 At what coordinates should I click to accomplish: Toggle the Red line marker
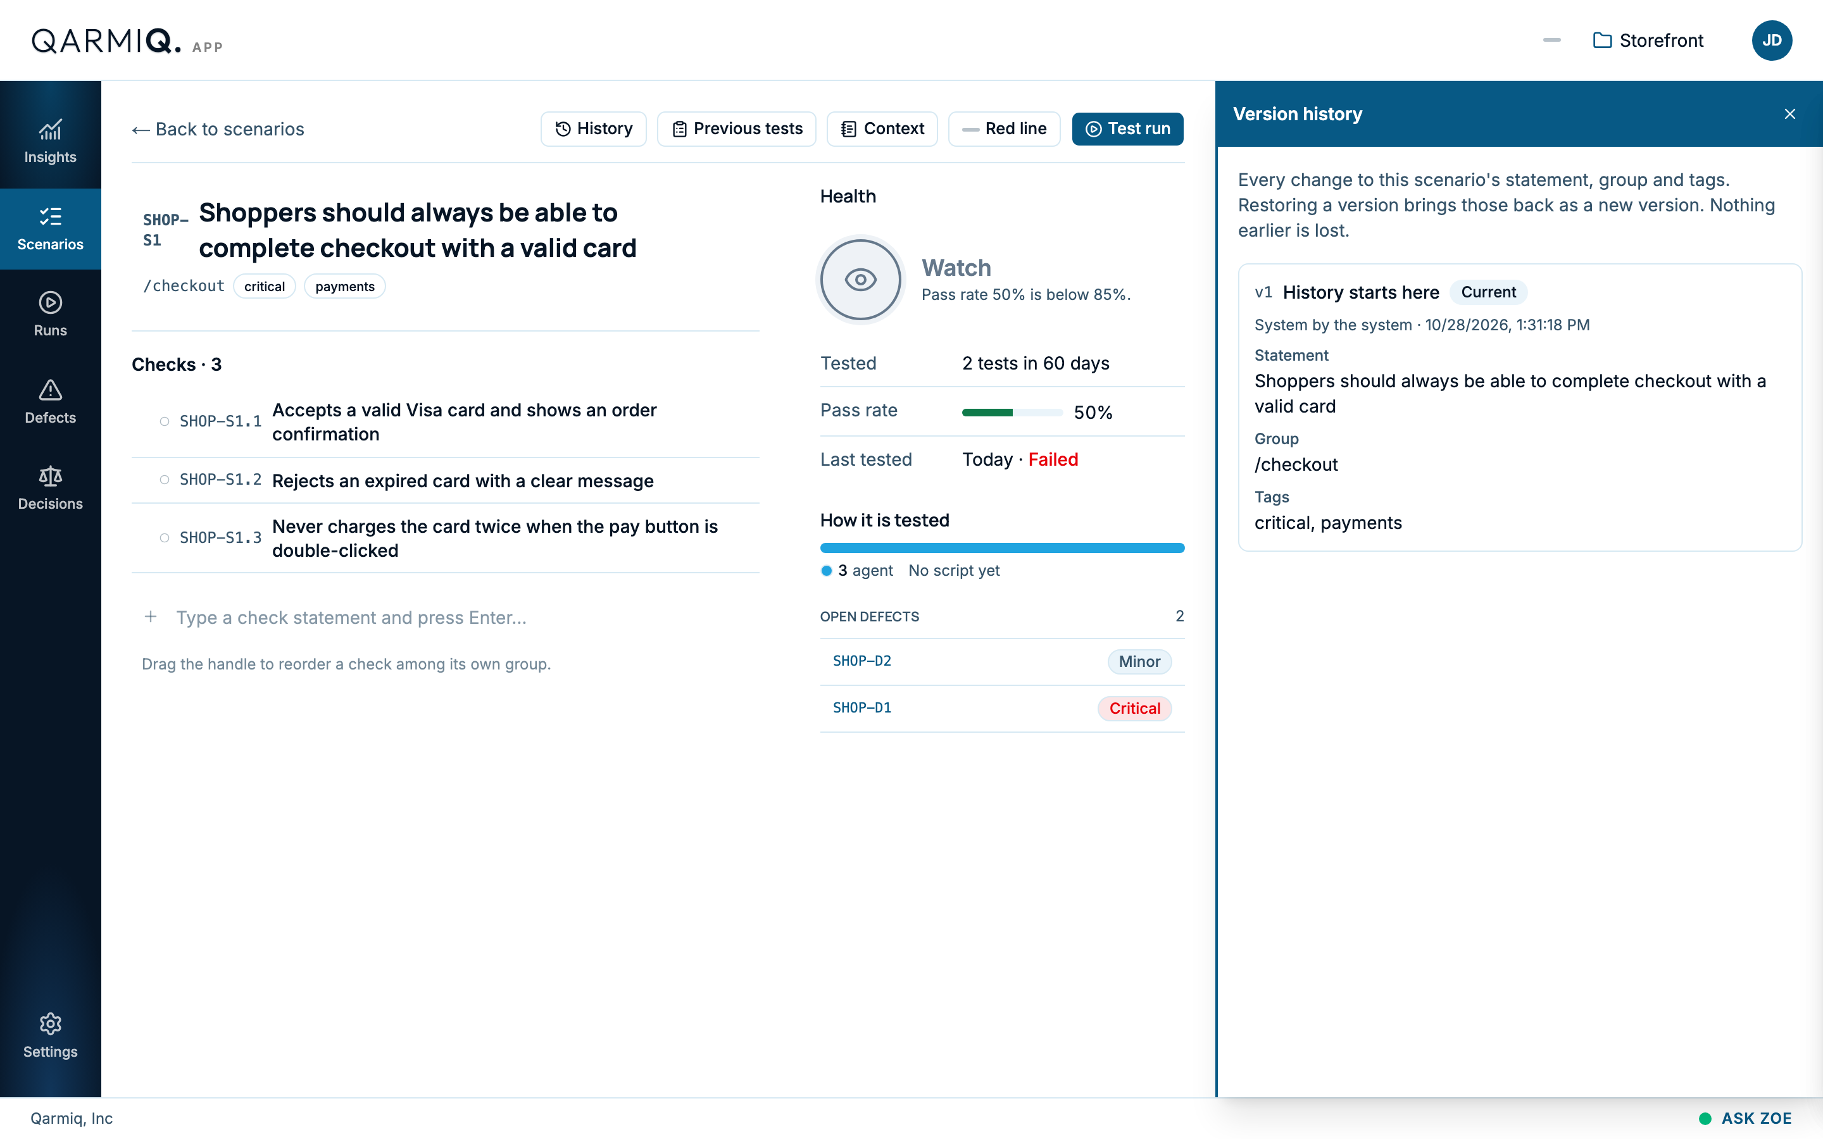coord(1004,129)
